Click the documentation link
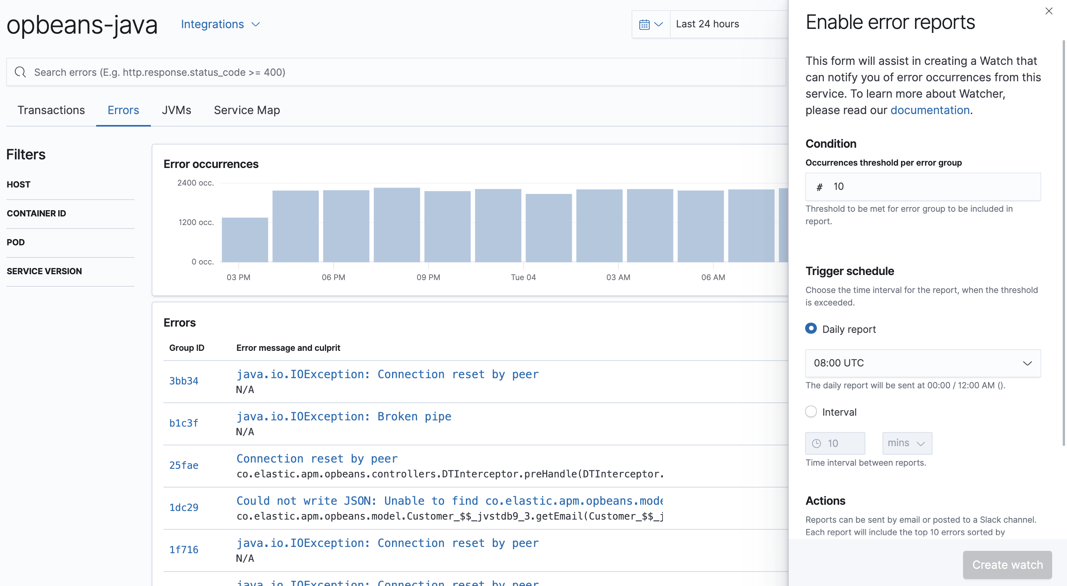 pyautogui.click(x=931, y=109)
